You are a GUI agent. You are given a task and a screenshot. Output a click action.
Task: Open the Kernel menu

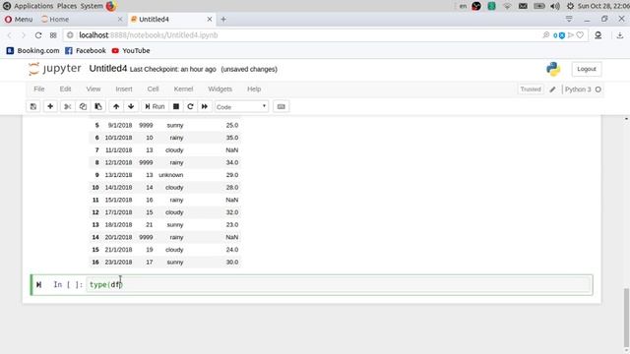coord(183,89)
